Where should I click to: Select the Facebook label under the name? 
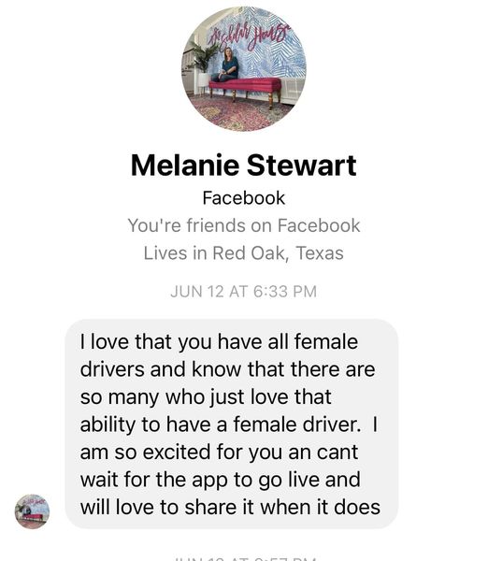click(244, 198)
